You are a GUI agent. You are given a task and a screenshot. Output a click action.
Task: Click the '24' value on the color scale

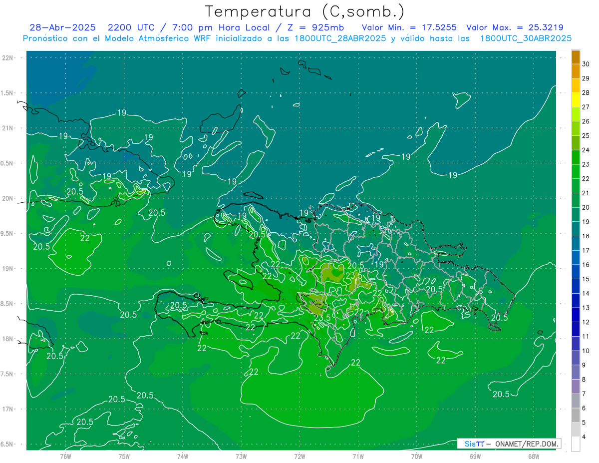[x=587, y=150]
